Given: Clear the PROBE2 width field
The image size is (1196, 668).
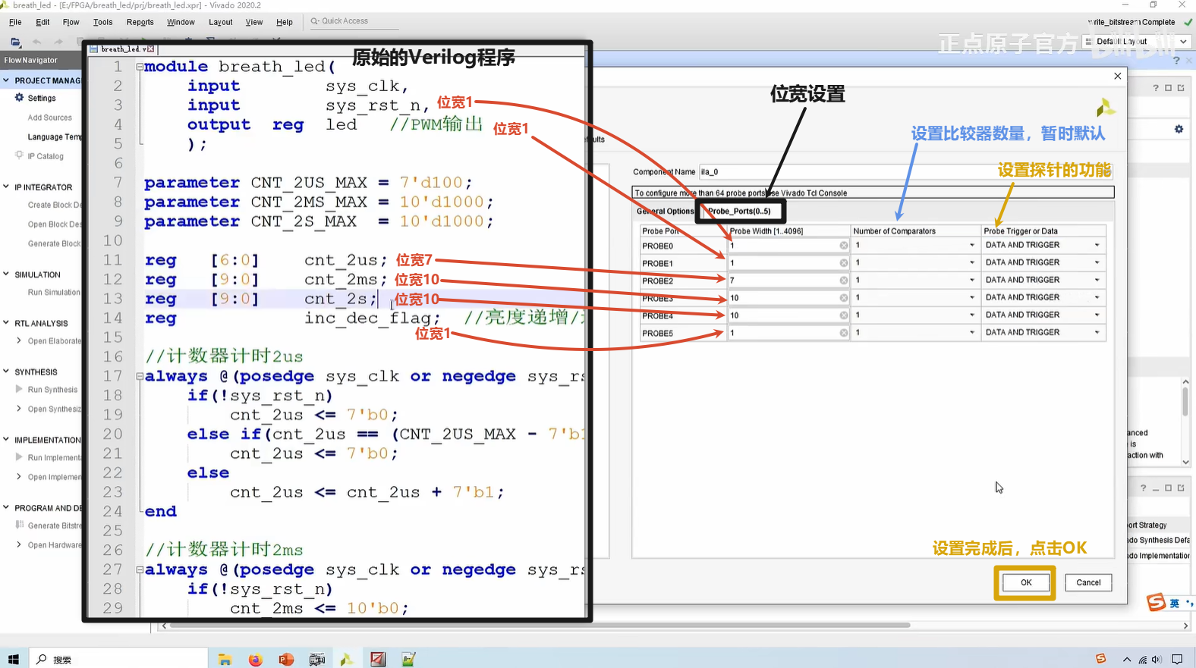Looking at the screenshot, I should point(843,281).
